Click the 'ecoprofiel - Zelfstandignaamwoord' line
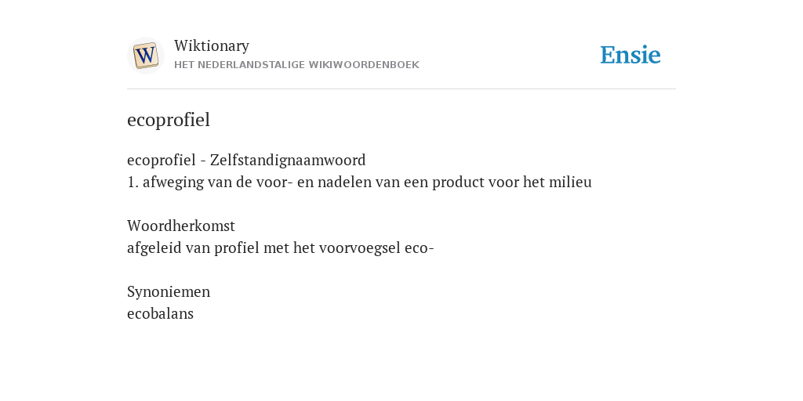803x401 pixels. [x=246, y=160]
